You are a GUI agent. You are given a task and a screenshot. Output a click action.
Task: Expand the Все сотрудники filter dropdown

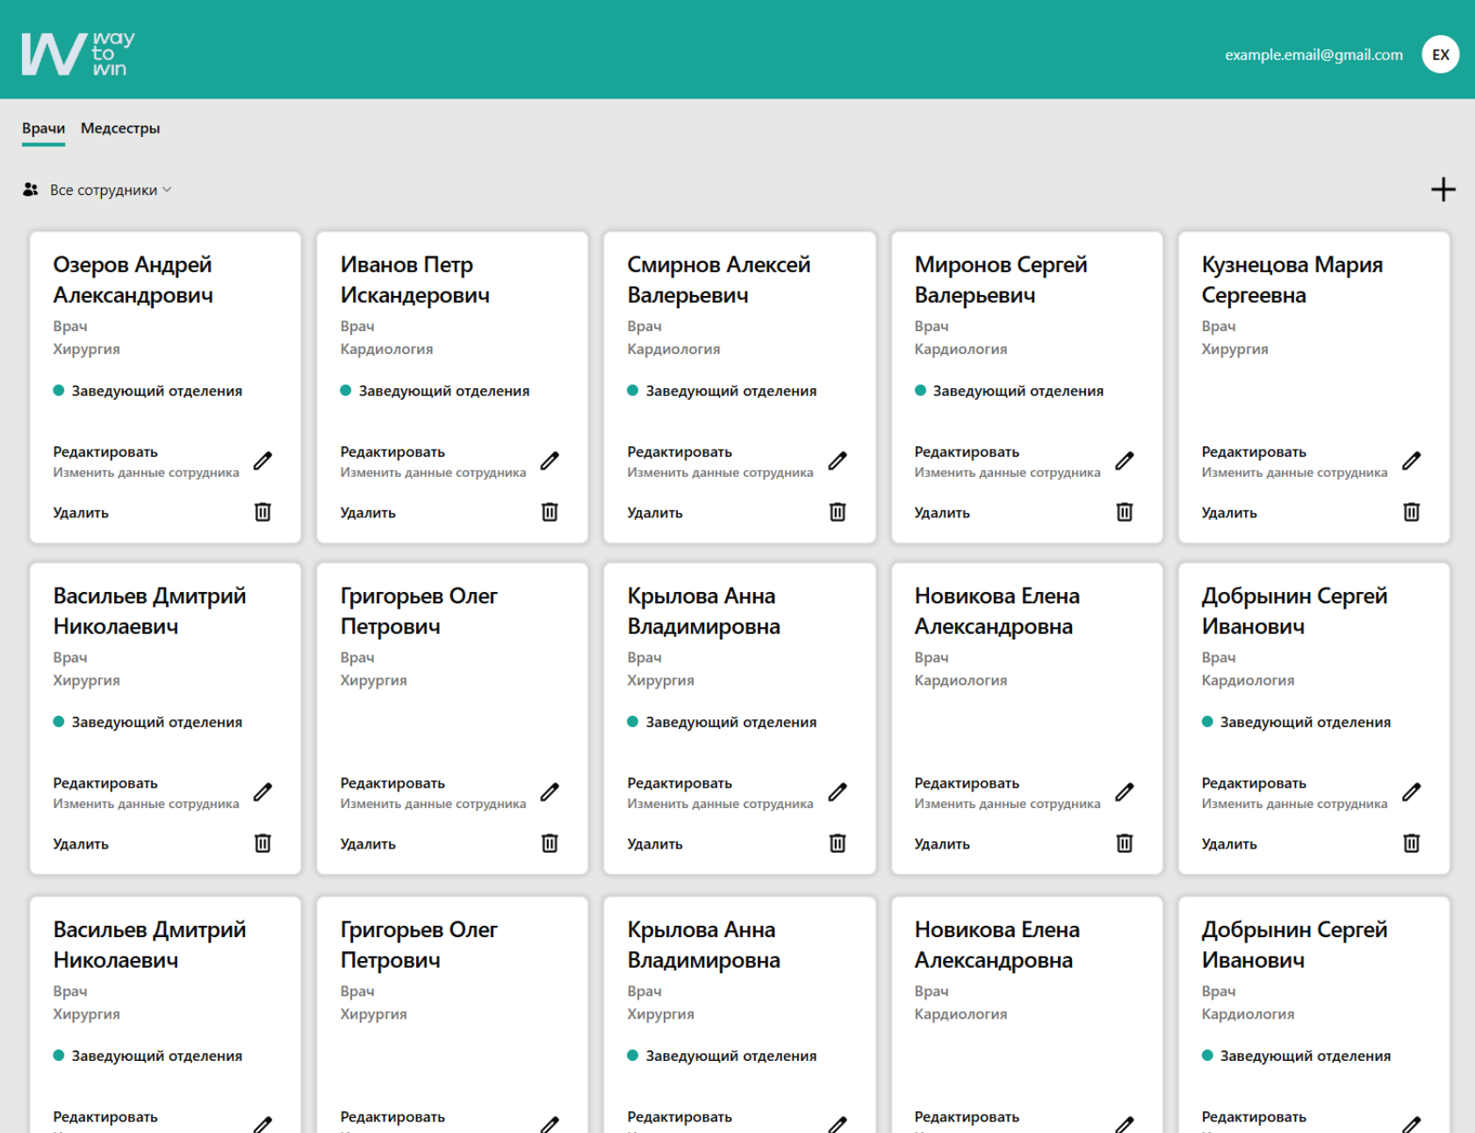(110, 190)
